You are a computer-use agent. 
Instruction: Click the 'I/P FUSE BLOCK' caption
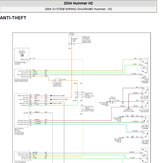(x=57, y=85)
